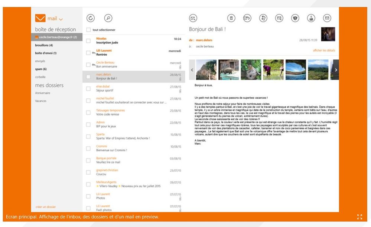Viewport: 371px width, 227px height.
Task: Compose a new email
Action: coord(193,18)
